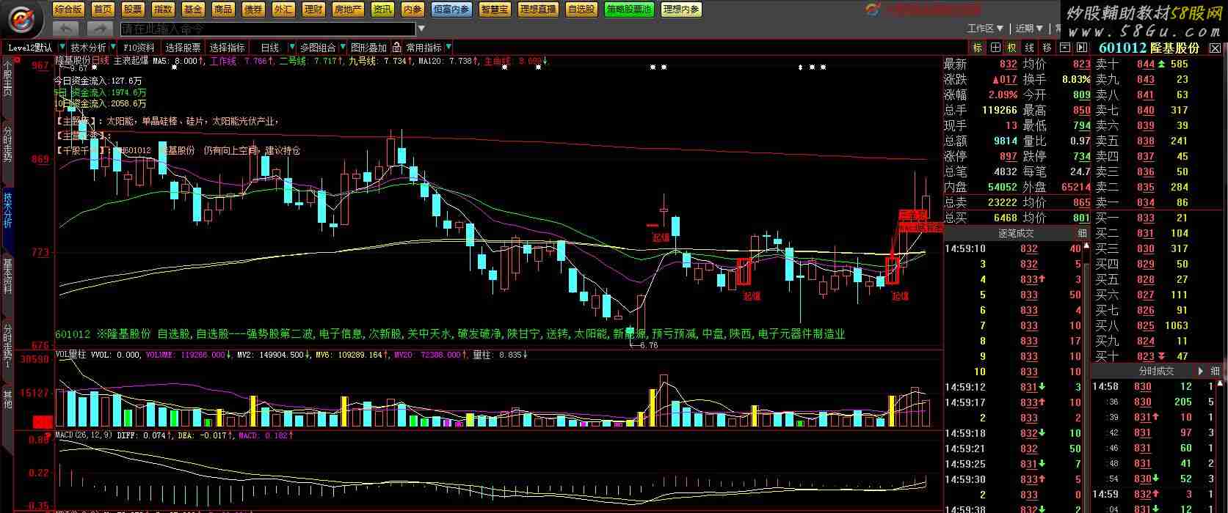Open the 理想内参 toolbar button

pyautogui.click(x=681, y=10)
